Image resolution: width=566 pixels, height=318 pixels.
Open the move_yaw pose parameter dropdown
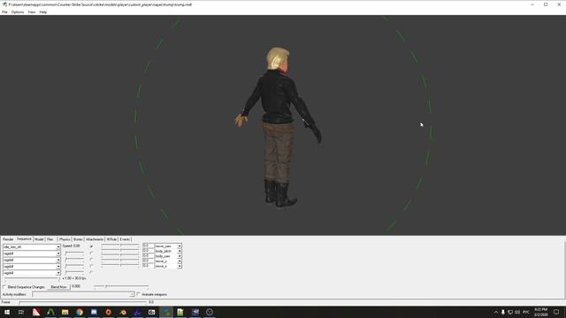(x=180, y=246)
